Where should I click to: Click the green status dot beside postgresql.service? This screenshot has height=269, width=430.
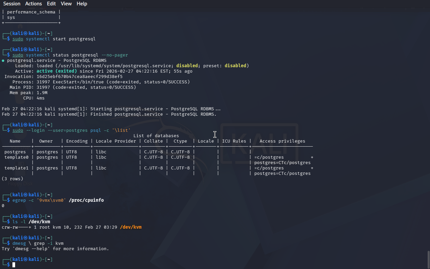(x=3, y=61)
